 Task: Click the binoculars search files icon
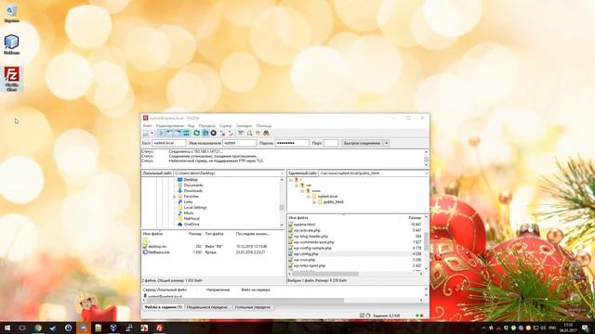266,134
